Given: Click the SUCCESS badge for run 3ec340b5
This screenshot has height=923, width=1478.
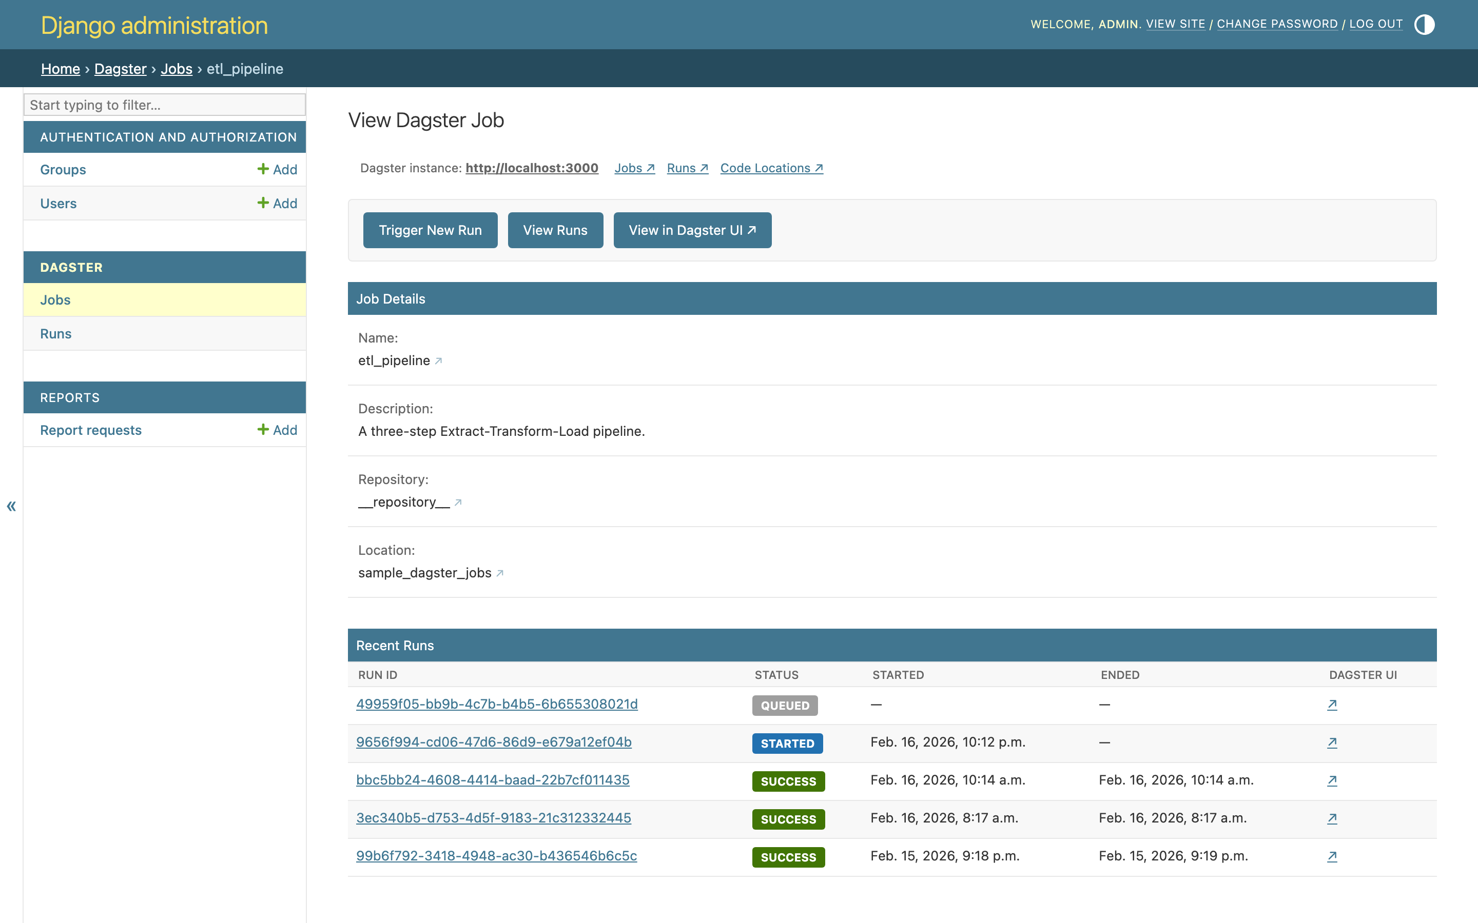Looking at the screenshot, I should pyautogui.click(x=788, y=819).
